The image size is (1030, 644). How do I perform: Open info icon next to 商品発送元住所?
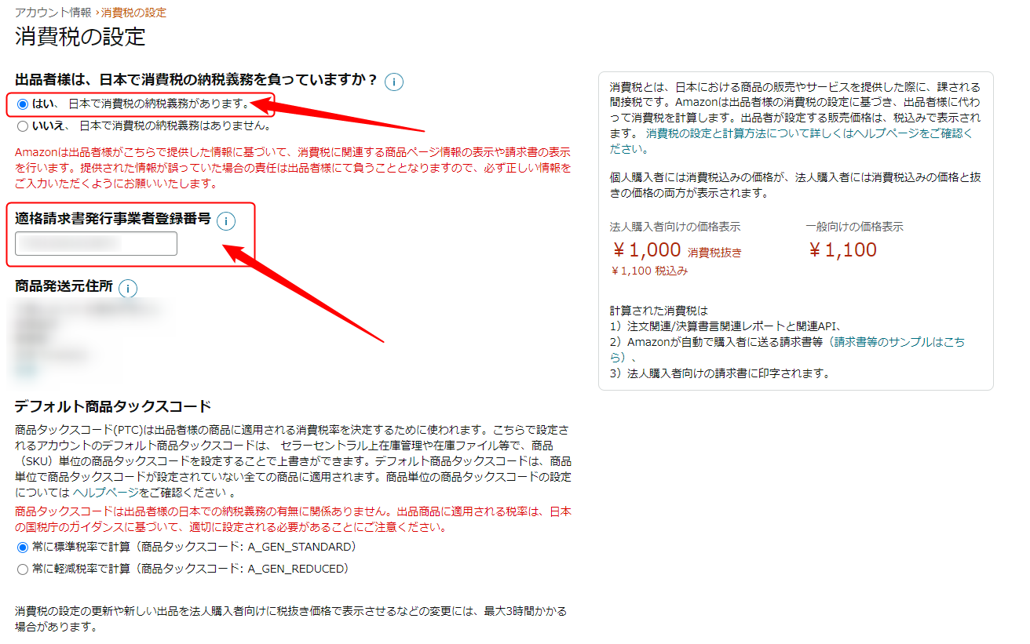[x=127, y=288]
